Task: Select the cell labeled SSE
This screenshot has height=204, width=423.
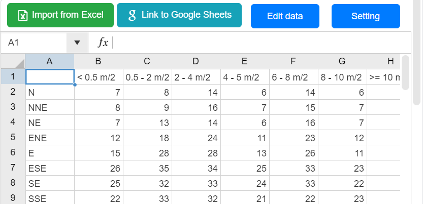Action: point(50,198)
